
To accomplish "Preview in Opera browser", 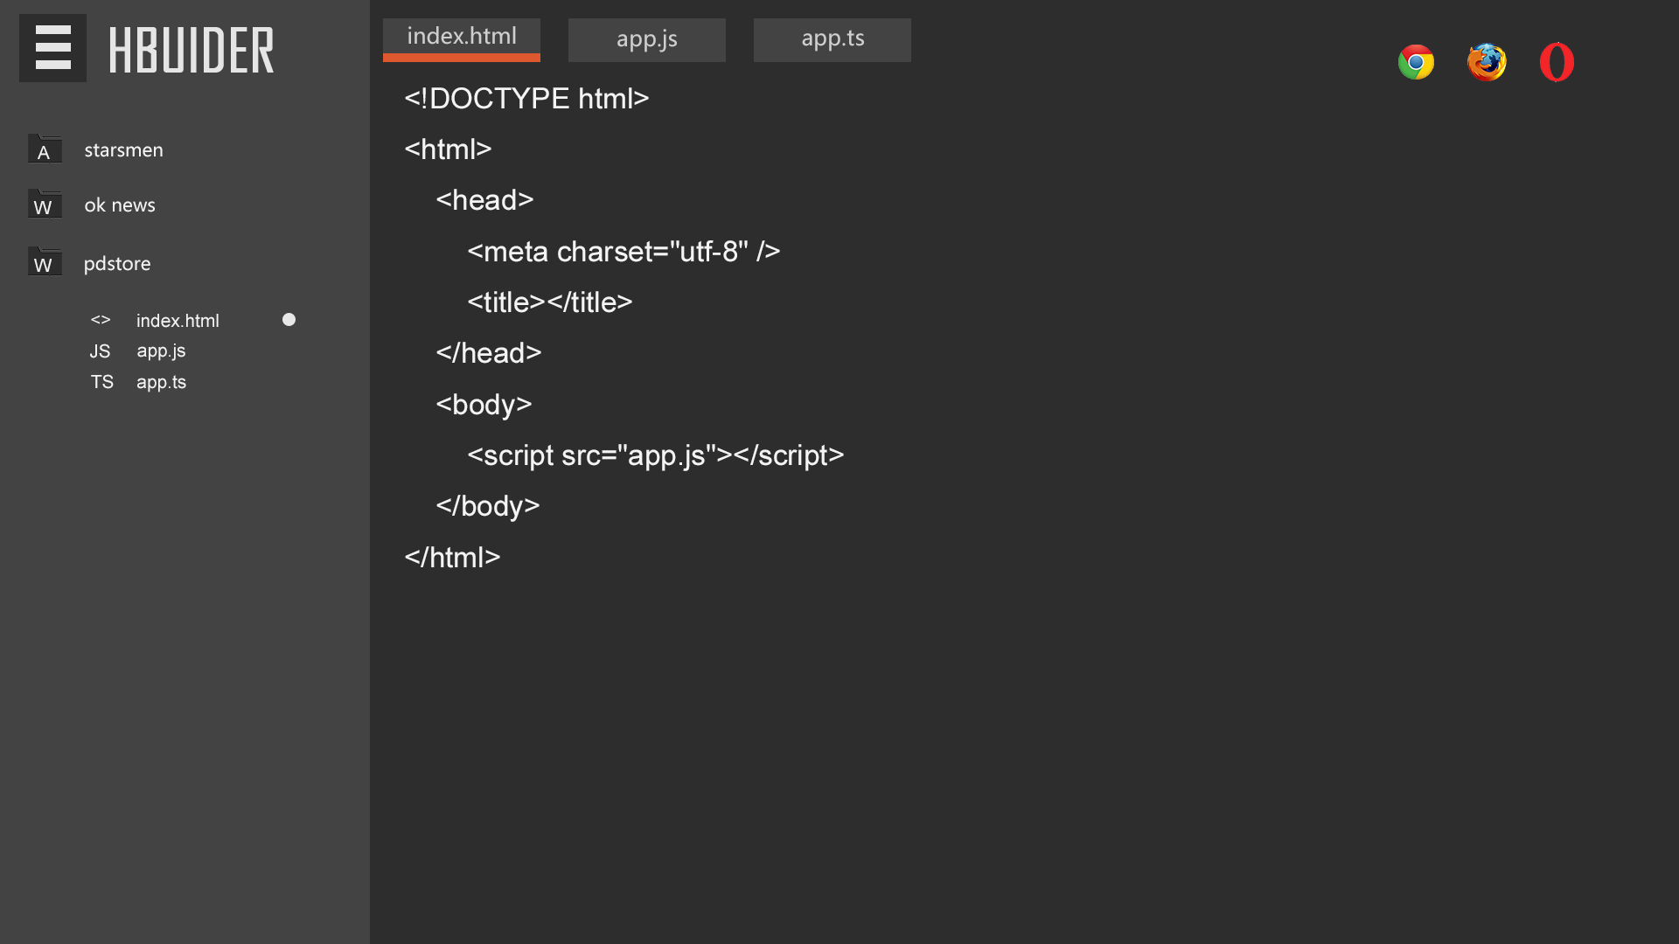I will pyautogui.click(x=1557, y=62).
